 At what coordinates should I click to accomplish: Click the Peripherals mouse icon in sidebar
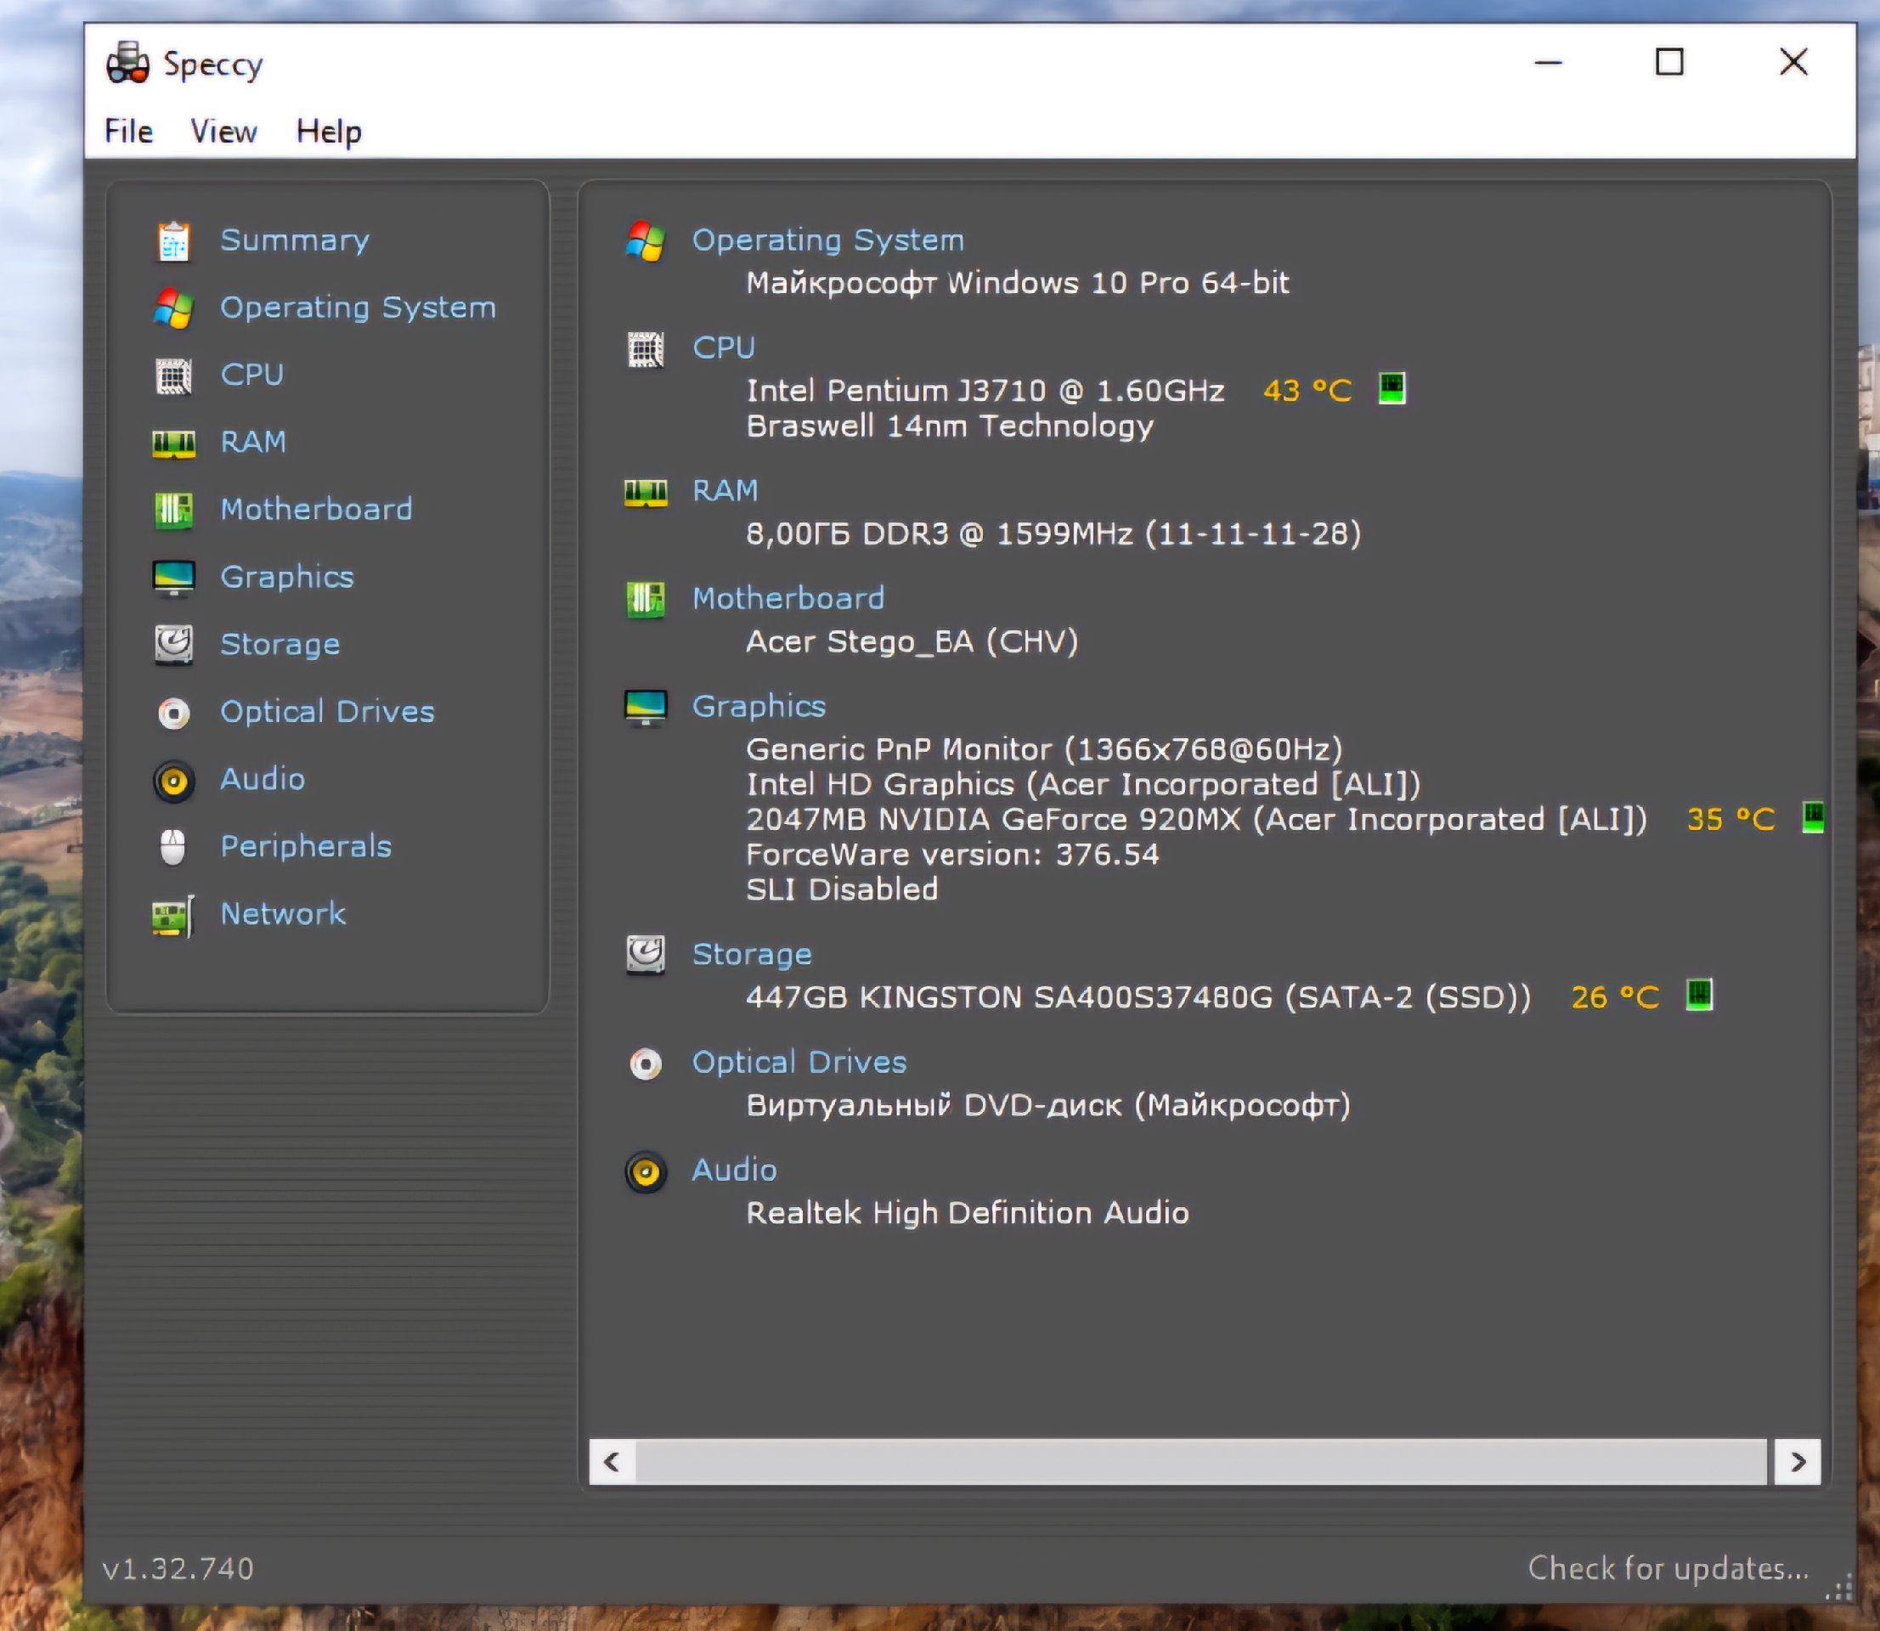(x=173, y=848)
